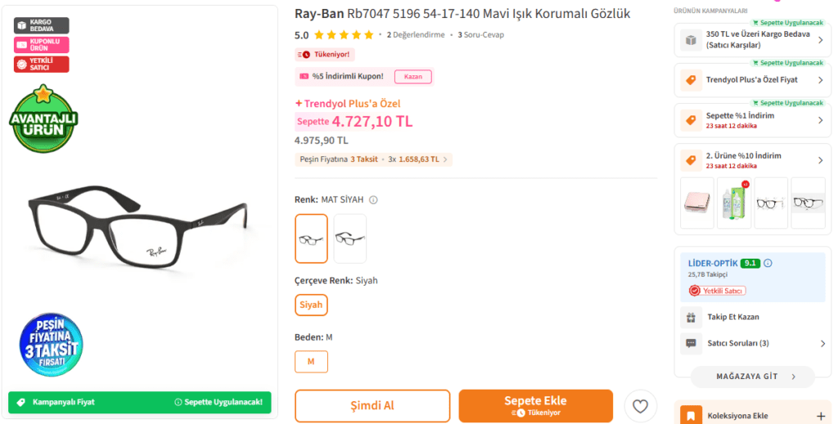
Task: Choose the second glasses color variant
Action: coord(350,238)
